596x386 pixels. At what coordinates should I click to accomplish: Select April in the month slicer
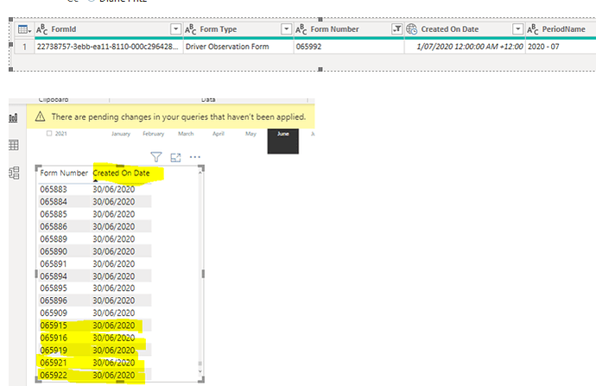click(219, 134)
